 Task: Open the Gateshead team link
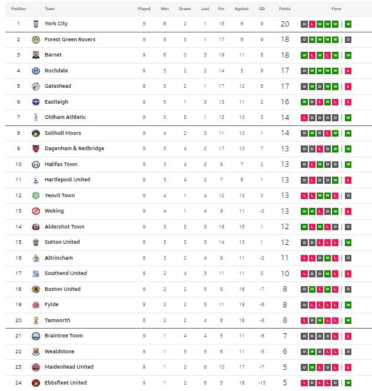pyautogui.click(x=57, y=86)
